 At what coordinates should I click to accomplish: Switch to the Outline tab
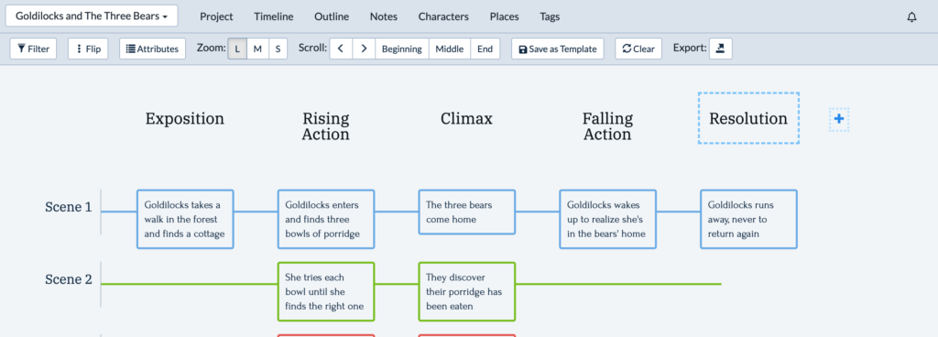(332, 16)
